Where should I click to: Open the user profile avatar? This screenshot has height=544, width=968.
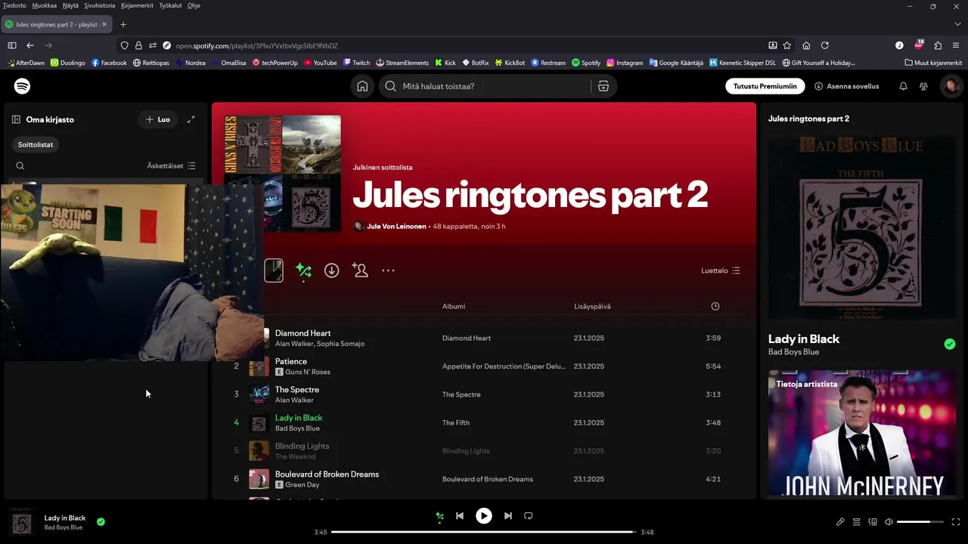pyautogui.click(x=951, y=86)
